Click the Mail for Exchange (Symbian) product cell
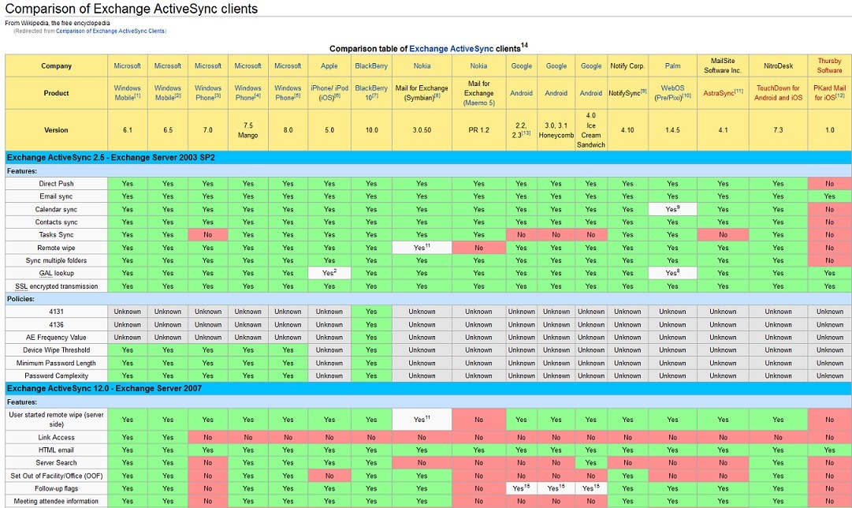Screen dimensions: 852x508 (x=422, y=93)
